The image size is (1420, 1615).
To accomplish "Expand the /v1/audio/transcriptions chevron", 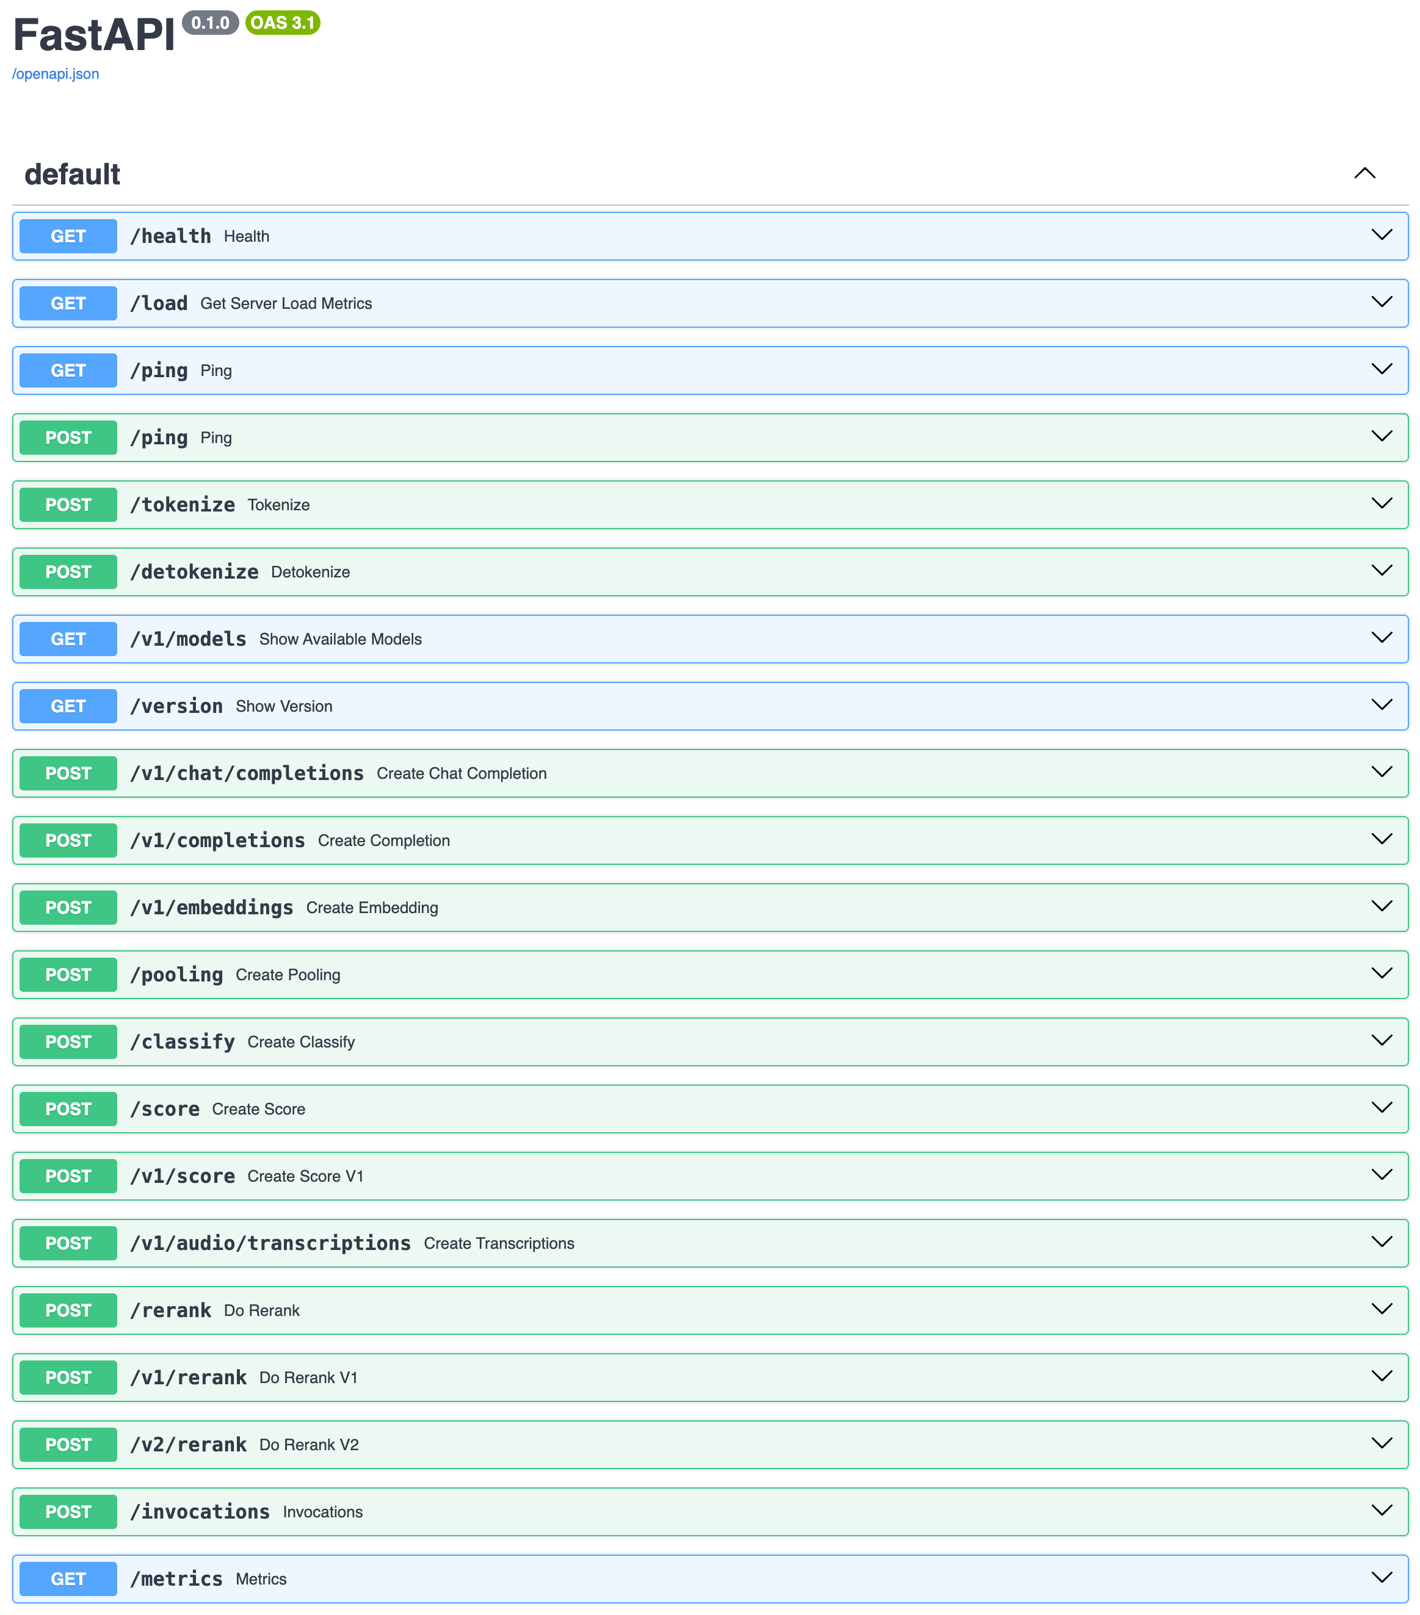I will point(1380,1242).
